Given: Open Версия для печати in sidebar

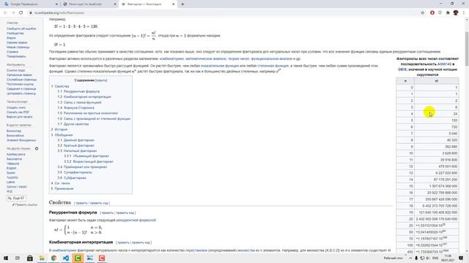Looking at the screenshot, I should (x=20, y=117).
